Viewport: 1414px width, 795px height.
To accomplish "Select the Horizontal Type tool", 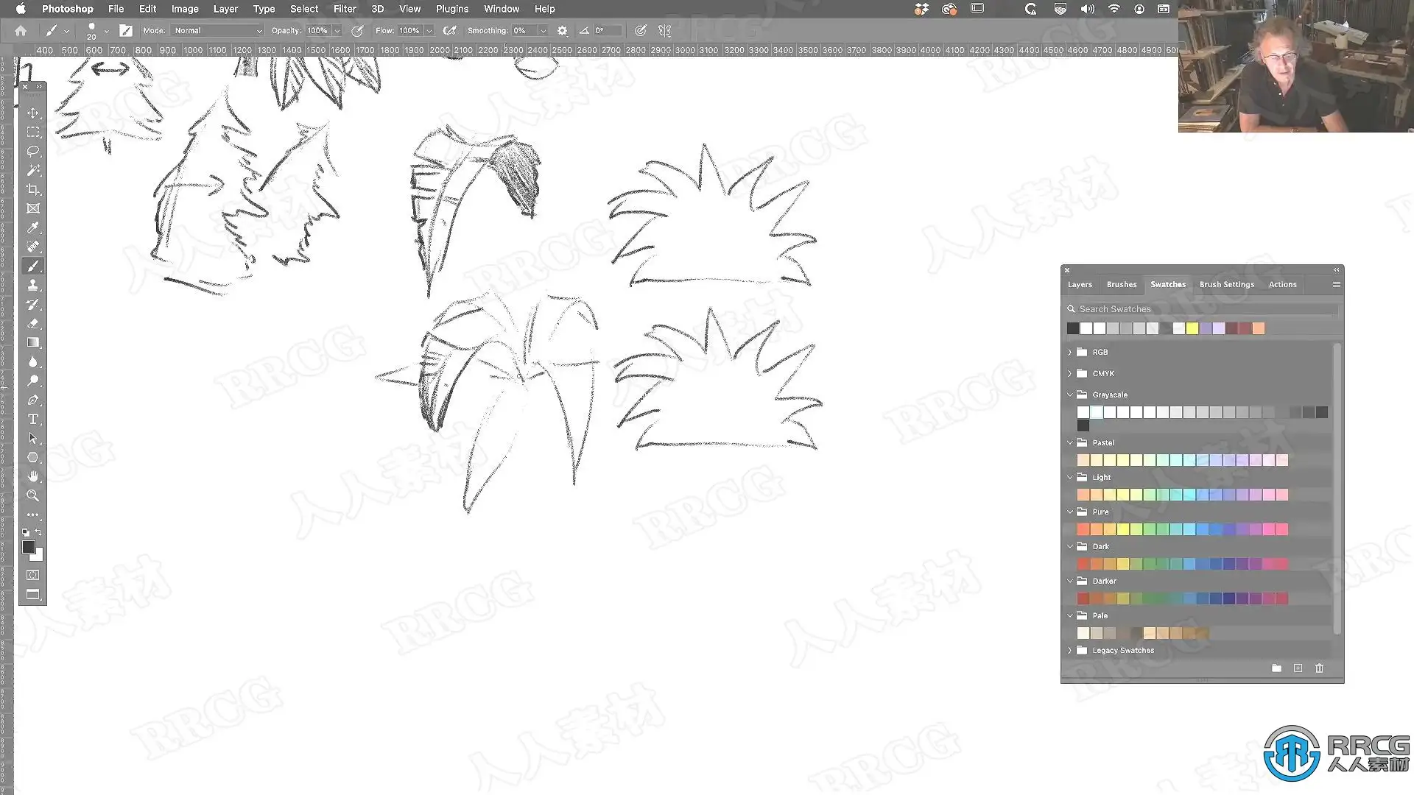I will point(33,419).
